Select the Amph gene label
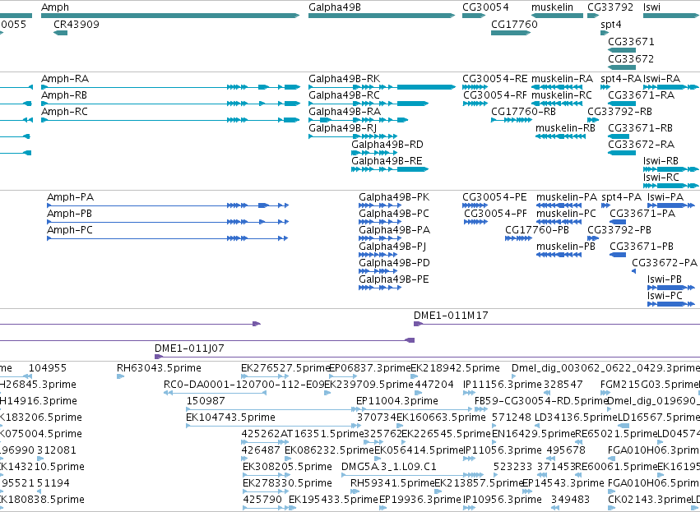The image size is (700, 512). click(x=55, y=7)
